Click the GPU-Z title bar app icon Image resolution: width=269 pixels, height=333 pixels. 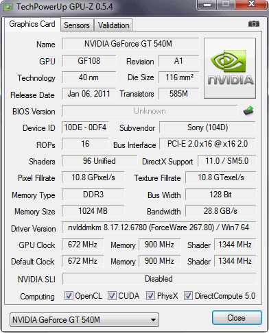point(8,7)
